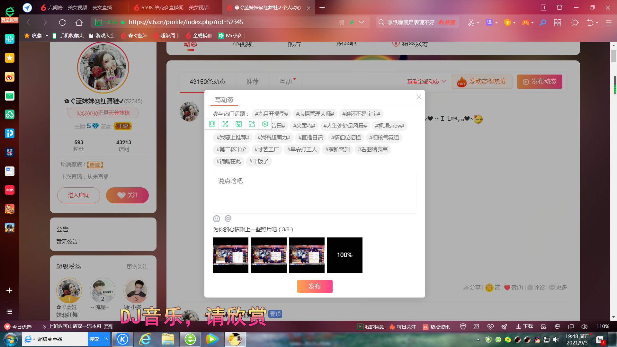This screenshot has width=617, height=347.
Task: Select the #九月开播季# topic tag
Action: click(271, 114)
